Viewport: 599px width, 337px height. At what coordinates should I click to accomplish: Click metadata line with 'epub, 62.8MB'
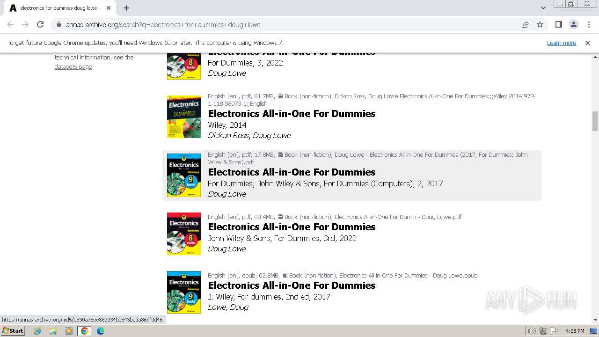click(x=343, y=275)
